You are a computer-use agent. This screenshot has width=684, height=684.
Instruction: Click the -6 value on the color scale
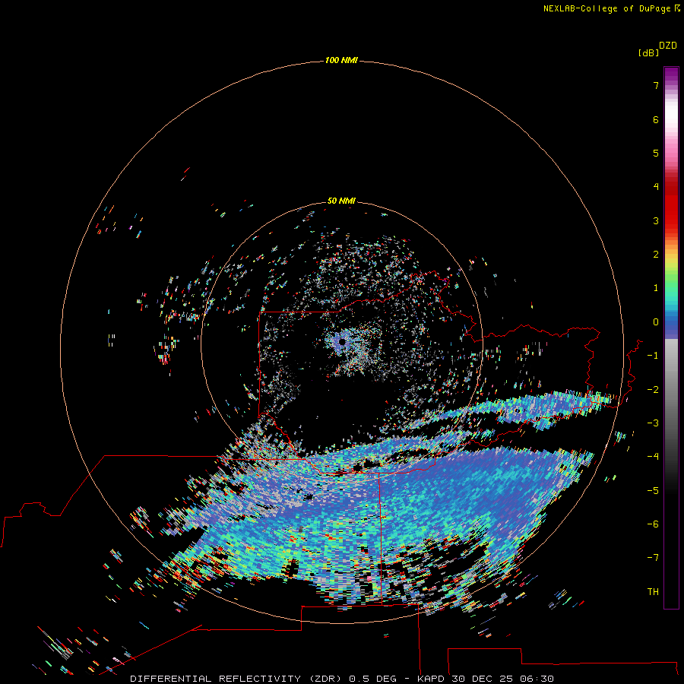pyautogui.click(x=653, y=524)
